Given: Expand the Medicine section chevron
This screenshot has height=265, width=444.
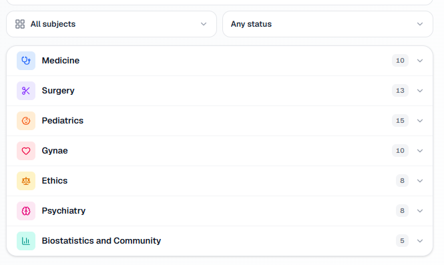Looking at the screenshot, I should pyautogui.click(x=420, y=61).
